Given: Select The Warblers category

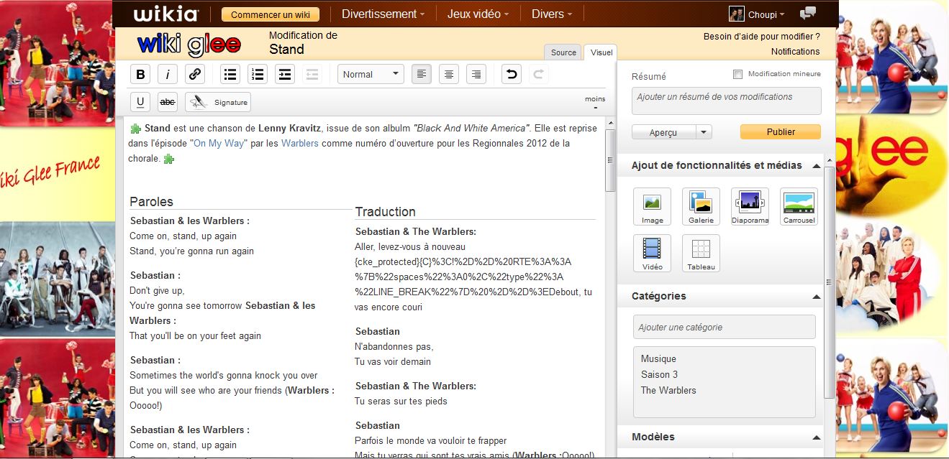Looking at the screenshot, I should (x=668, y=391).
